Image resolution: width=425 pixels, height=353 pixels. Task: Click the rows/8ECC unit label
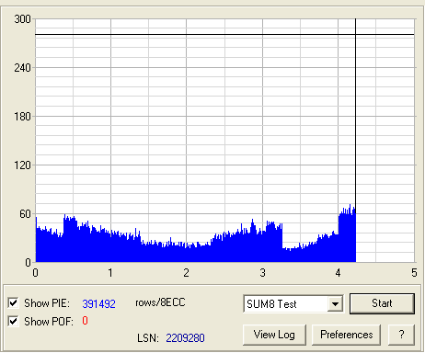point(160,302)
